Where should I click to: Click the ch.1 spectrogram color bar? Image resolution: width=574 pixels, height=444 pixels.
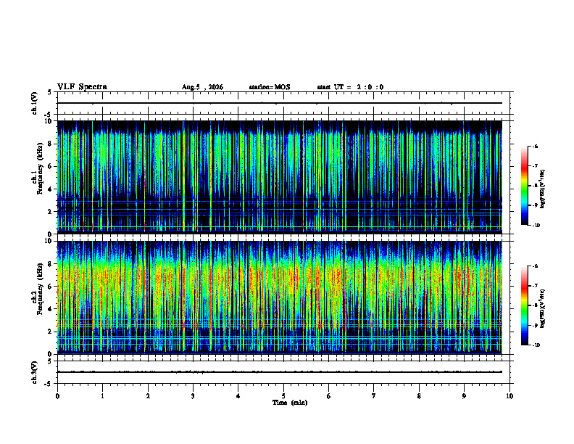pyautogui.click(x=525, y=186)
